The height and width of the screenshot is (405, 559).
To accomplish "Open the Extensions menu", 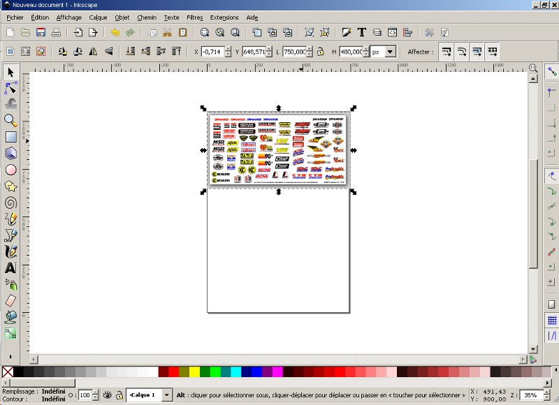I will (224, 17).
